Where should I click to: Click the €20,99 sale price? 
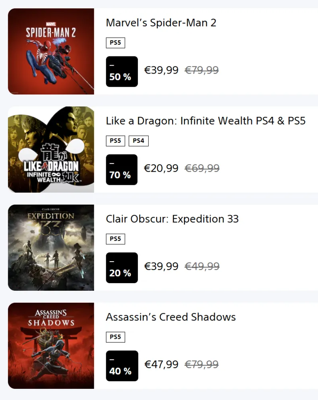pos(161,168)
